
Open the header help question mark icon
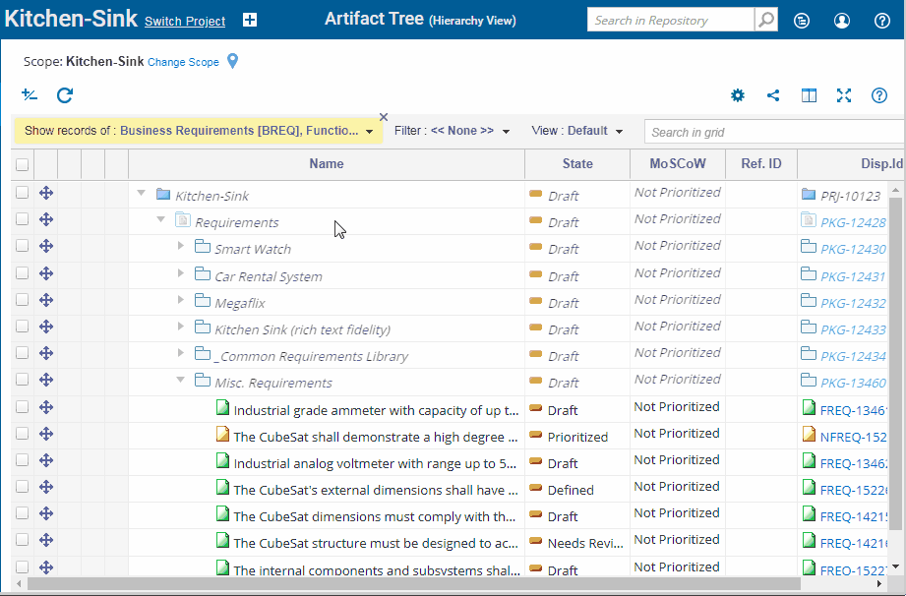pos(881,21)
